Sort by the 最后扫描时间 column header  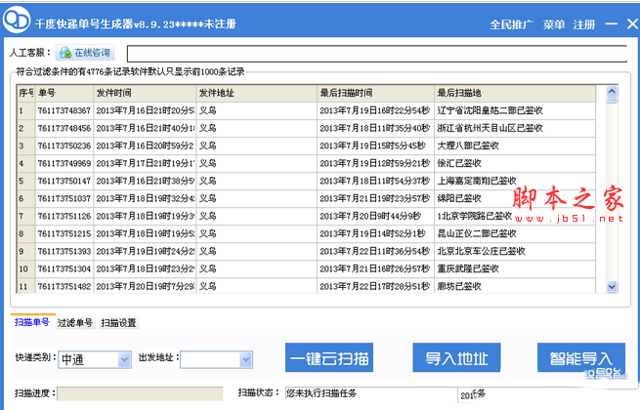[x=375, y=94]
